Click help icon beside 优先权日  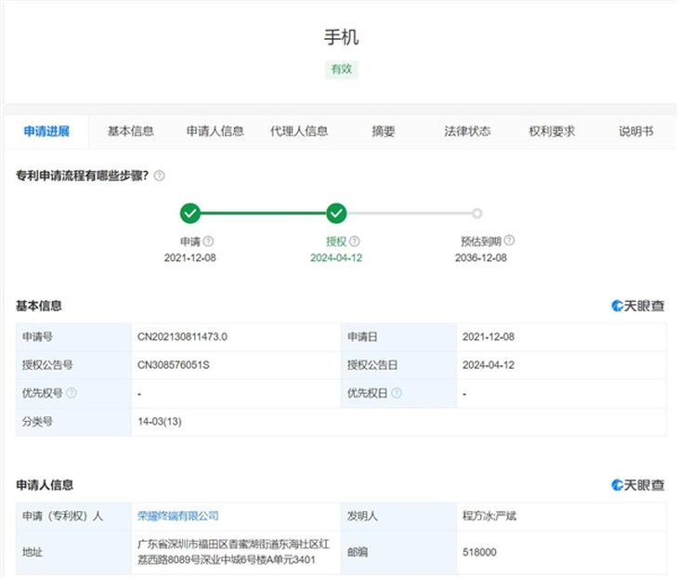[x=397, y=393]
